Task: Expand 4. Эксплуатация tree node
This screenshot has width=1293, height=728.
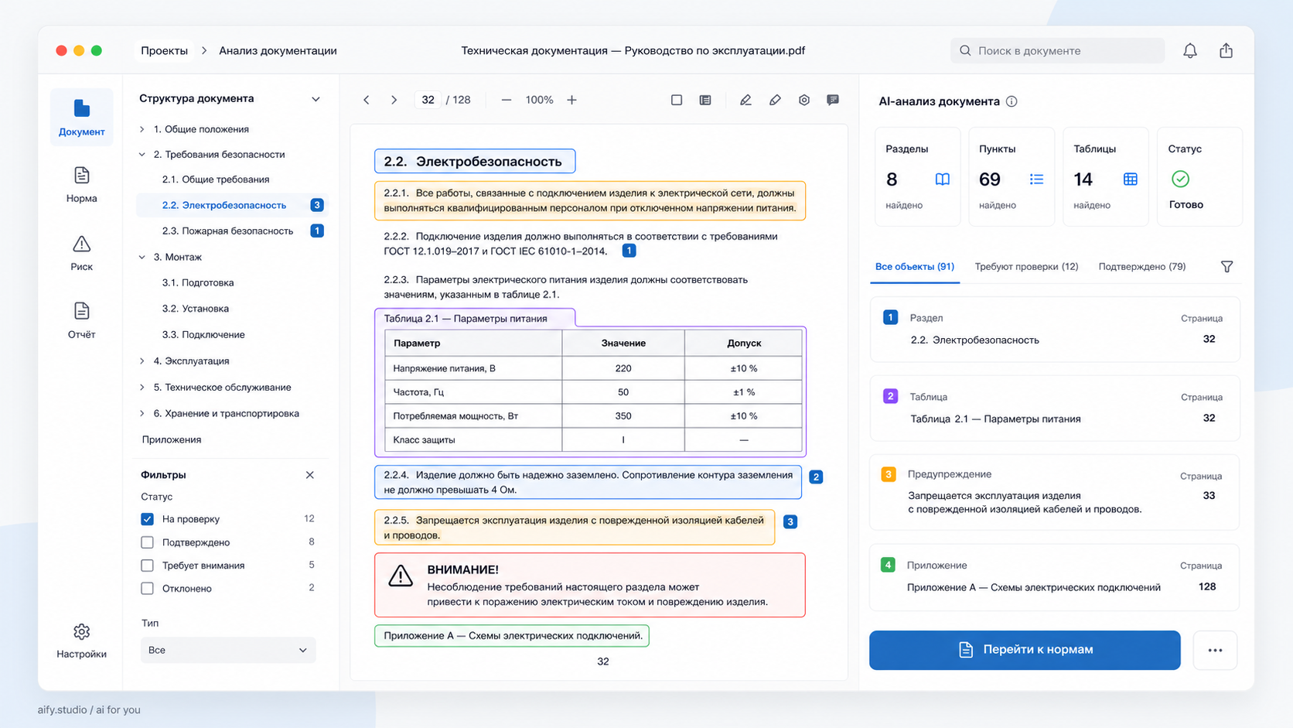Action: [142, 361]
